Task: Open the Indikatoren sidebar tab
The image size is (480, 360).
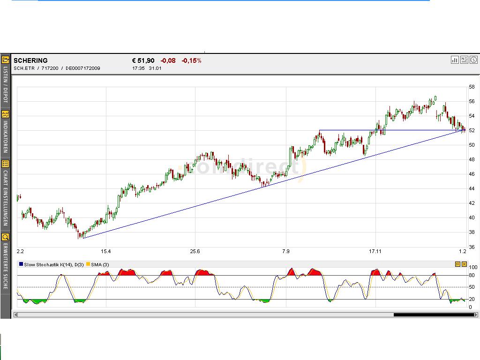Action: point(5,132)
